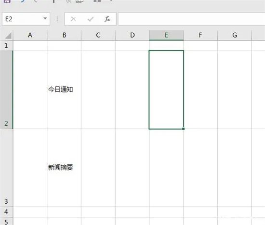Screen dimensions: 265x225
Task: Select column C header
Action: point(98,35)
